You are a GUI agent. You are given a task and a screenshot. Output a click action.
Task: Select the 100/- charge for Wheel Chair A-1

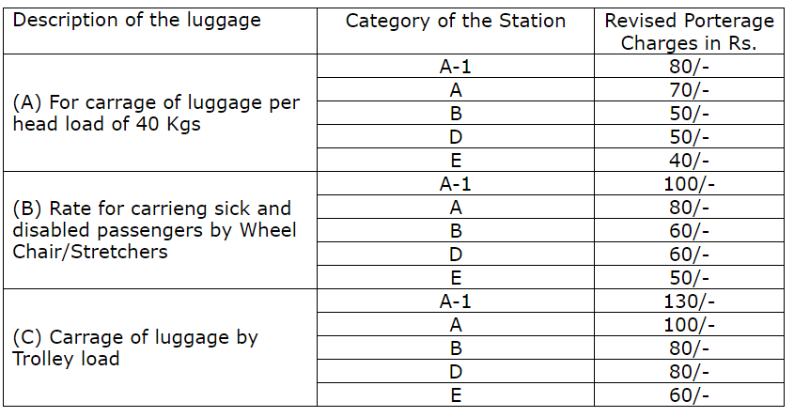[x=689, y=184]
